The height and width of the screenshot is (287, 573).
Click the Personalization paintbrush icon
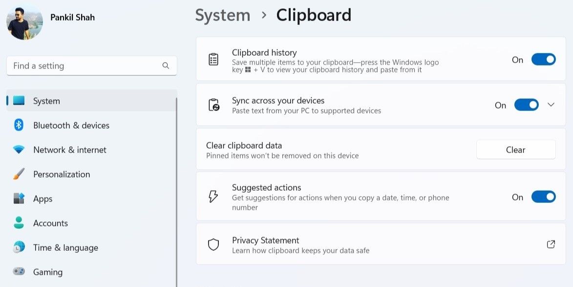coord(19,174)
